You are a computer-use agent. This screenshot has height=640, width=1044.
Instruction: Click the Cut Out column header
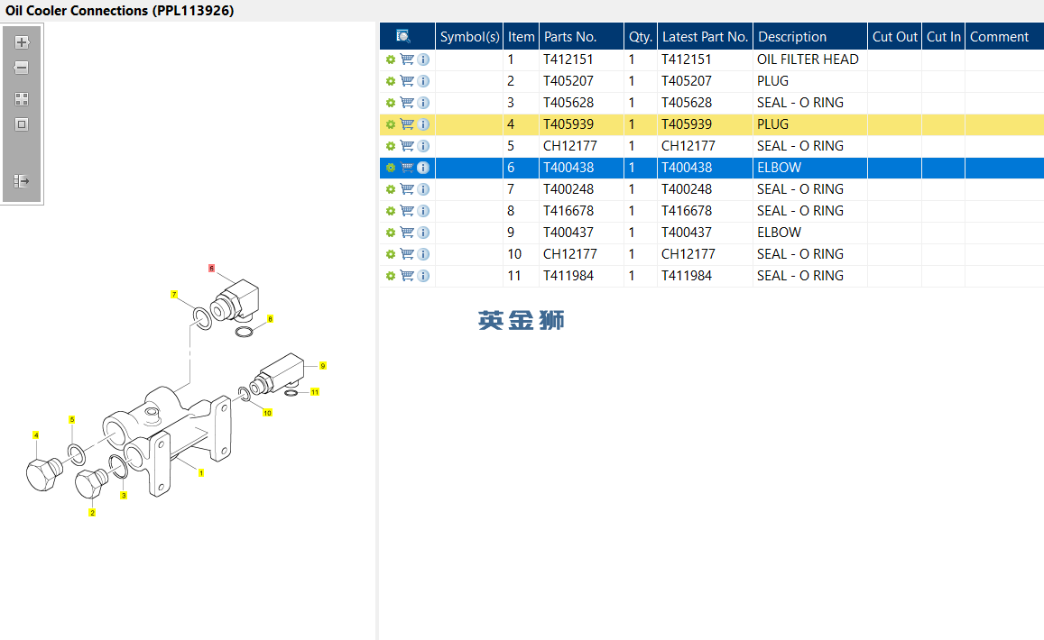(x=895, y=37)
